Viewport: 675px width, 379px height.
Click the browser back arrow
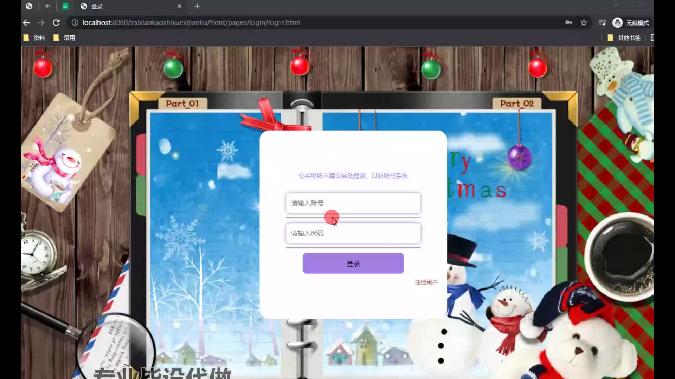point(26,23)
